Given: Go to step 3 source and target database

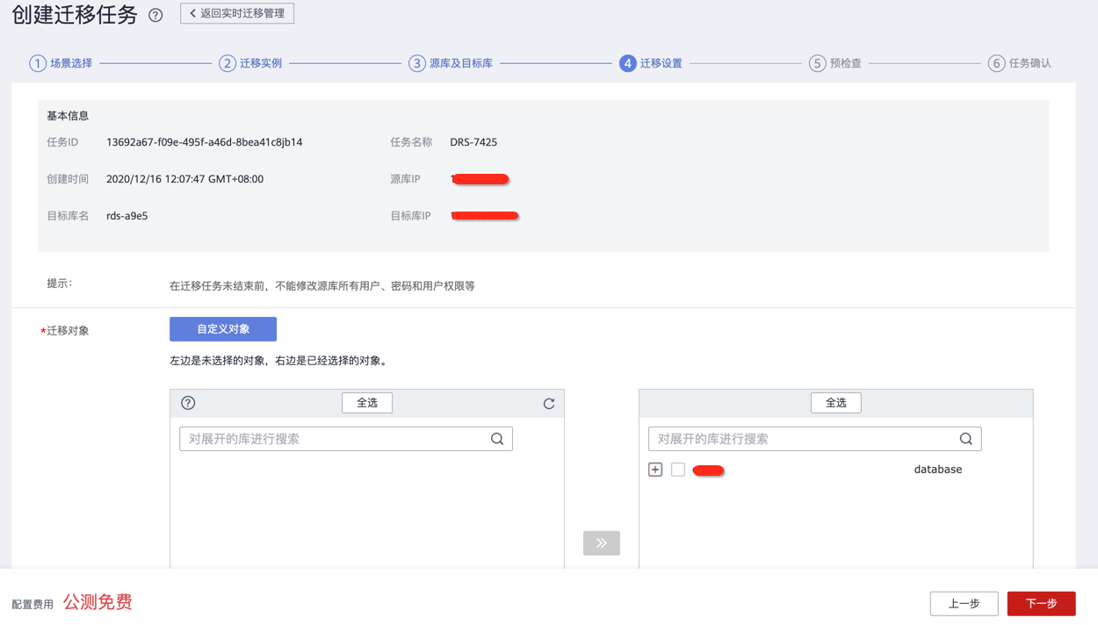Looking at the screenshot, I should click(x=451, y=63).
